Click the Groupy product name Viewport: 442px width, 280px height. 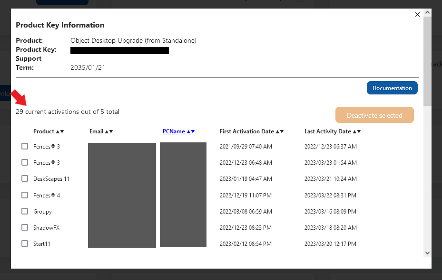[x=42, y=212]
